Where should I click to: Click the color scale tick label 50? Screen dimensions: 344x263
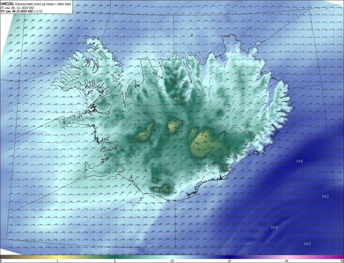tap(342, 261)
